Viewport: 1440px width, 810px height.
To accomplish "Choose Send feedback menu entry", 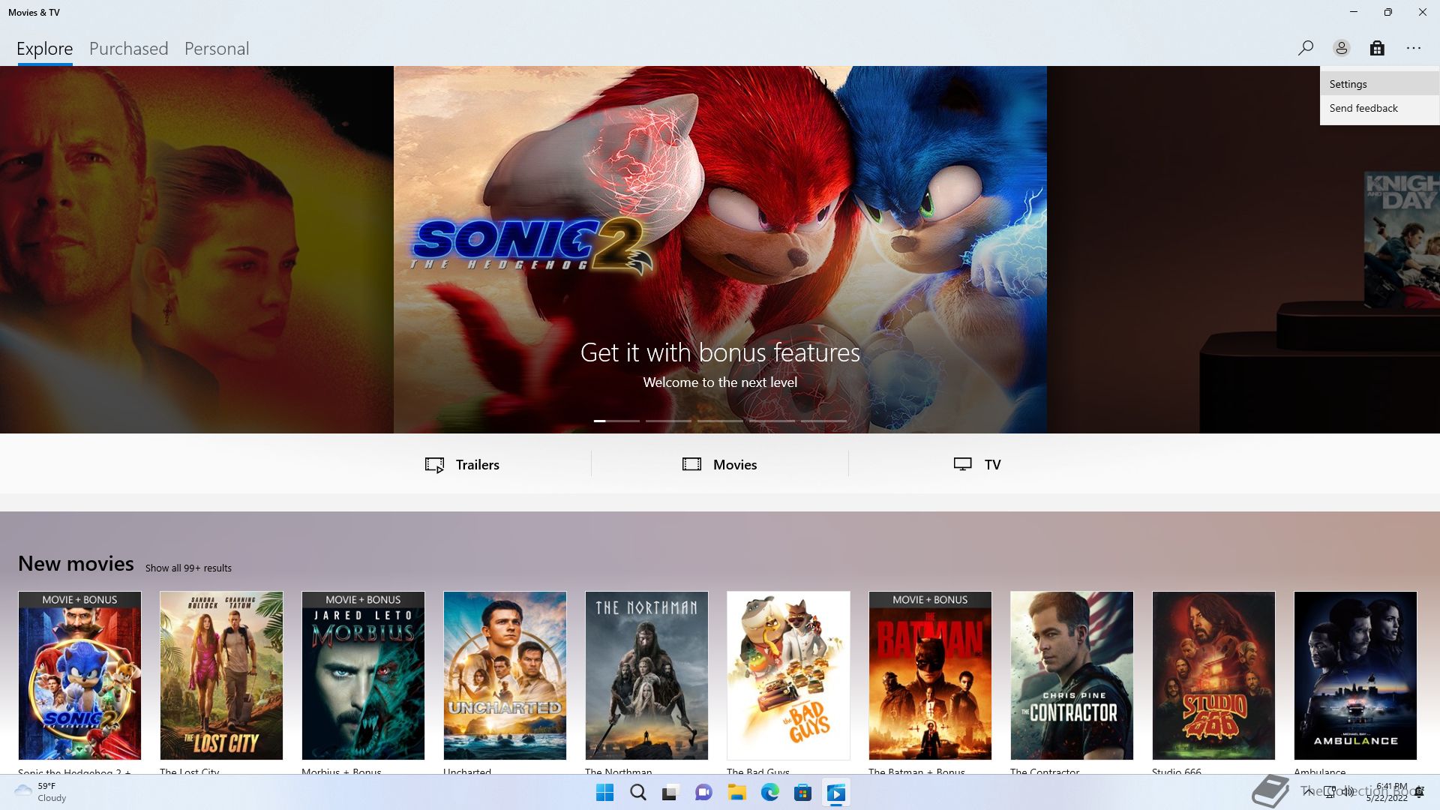I will (x=1363, y=108).
